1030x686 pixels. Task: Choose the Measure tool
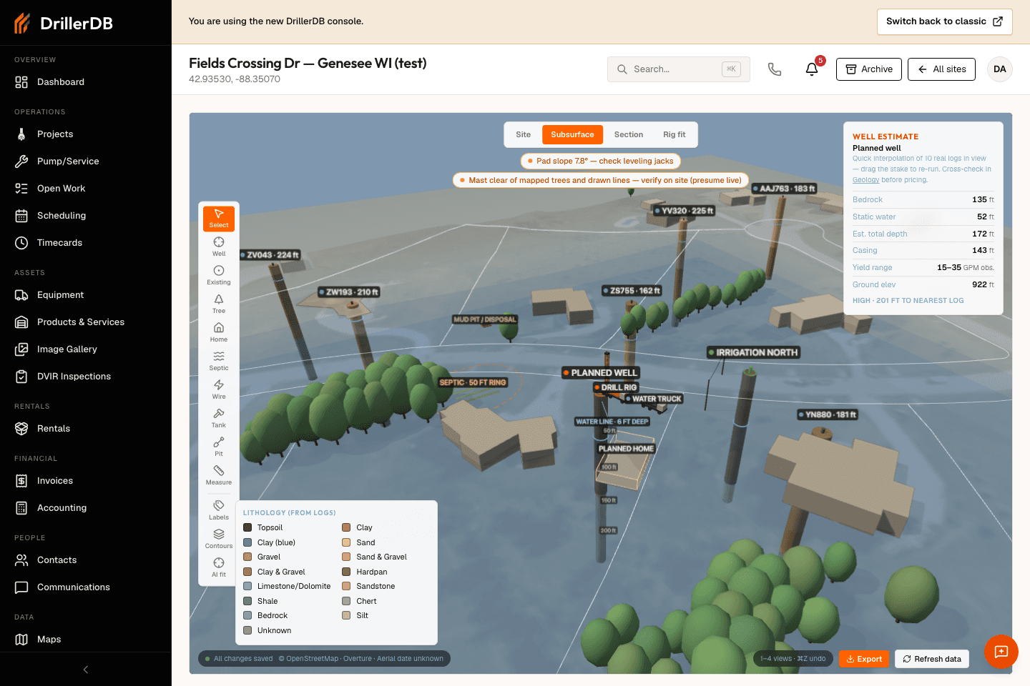pyautogui.click(x=219, y=476)
